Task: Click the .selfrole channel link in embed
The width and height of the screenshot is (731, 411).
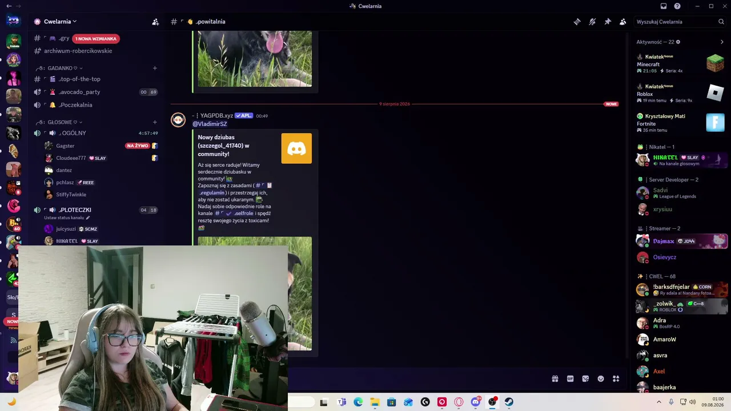Action: (234, 213)
